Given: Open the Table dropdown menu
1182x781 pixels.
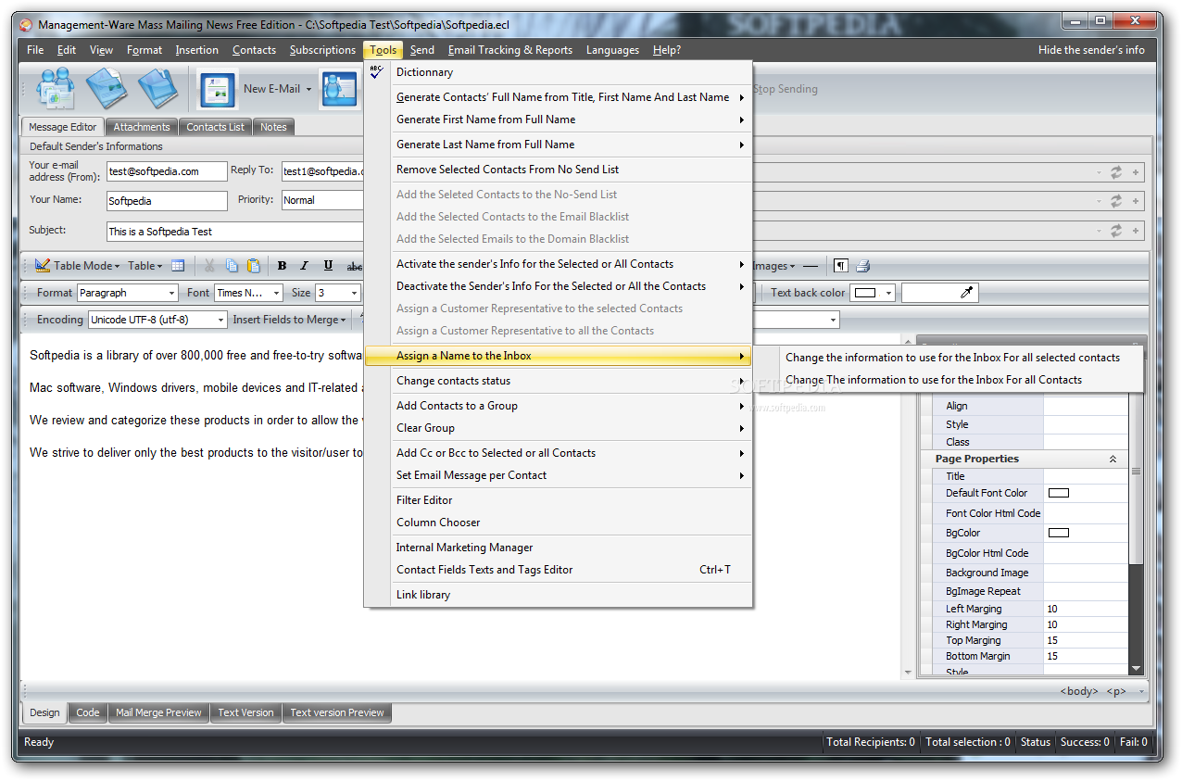Looking at the screenshot, I should tap(159, 267).
